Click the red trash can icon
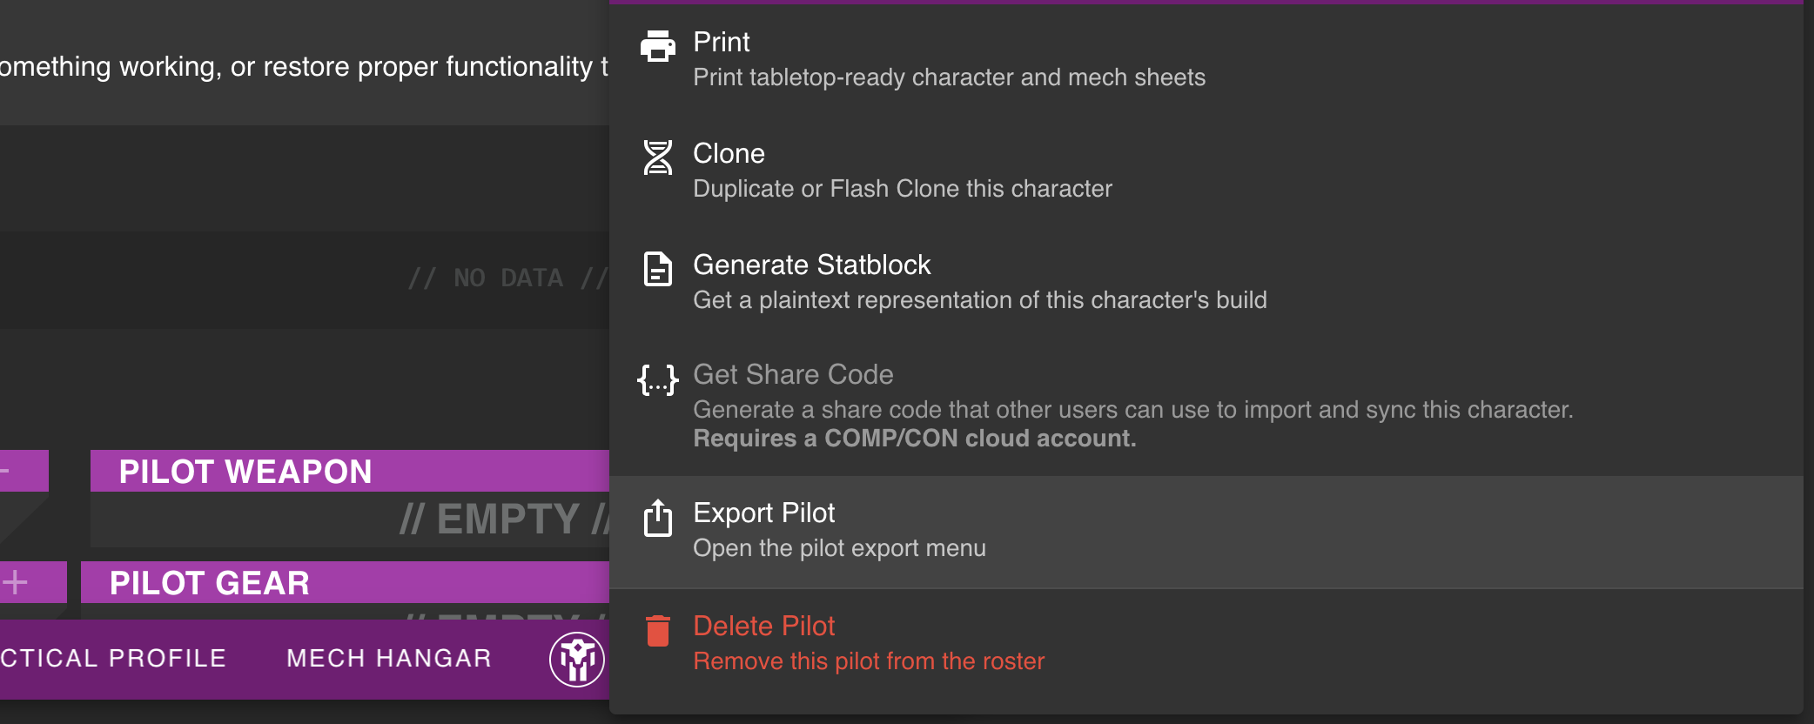1814x724 pixels. point(658,631)
